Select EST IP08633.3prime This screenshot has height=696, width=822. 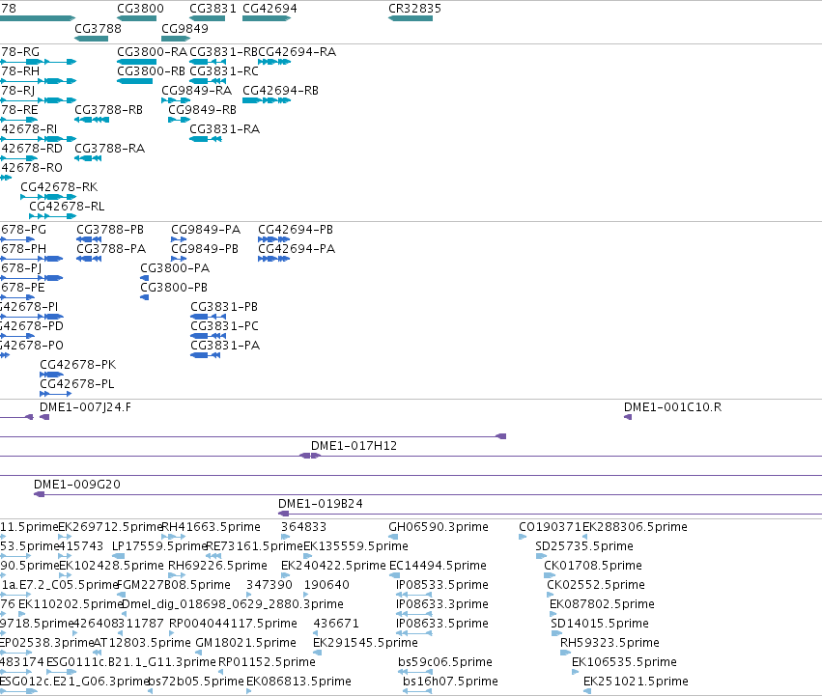coord(414,614)
